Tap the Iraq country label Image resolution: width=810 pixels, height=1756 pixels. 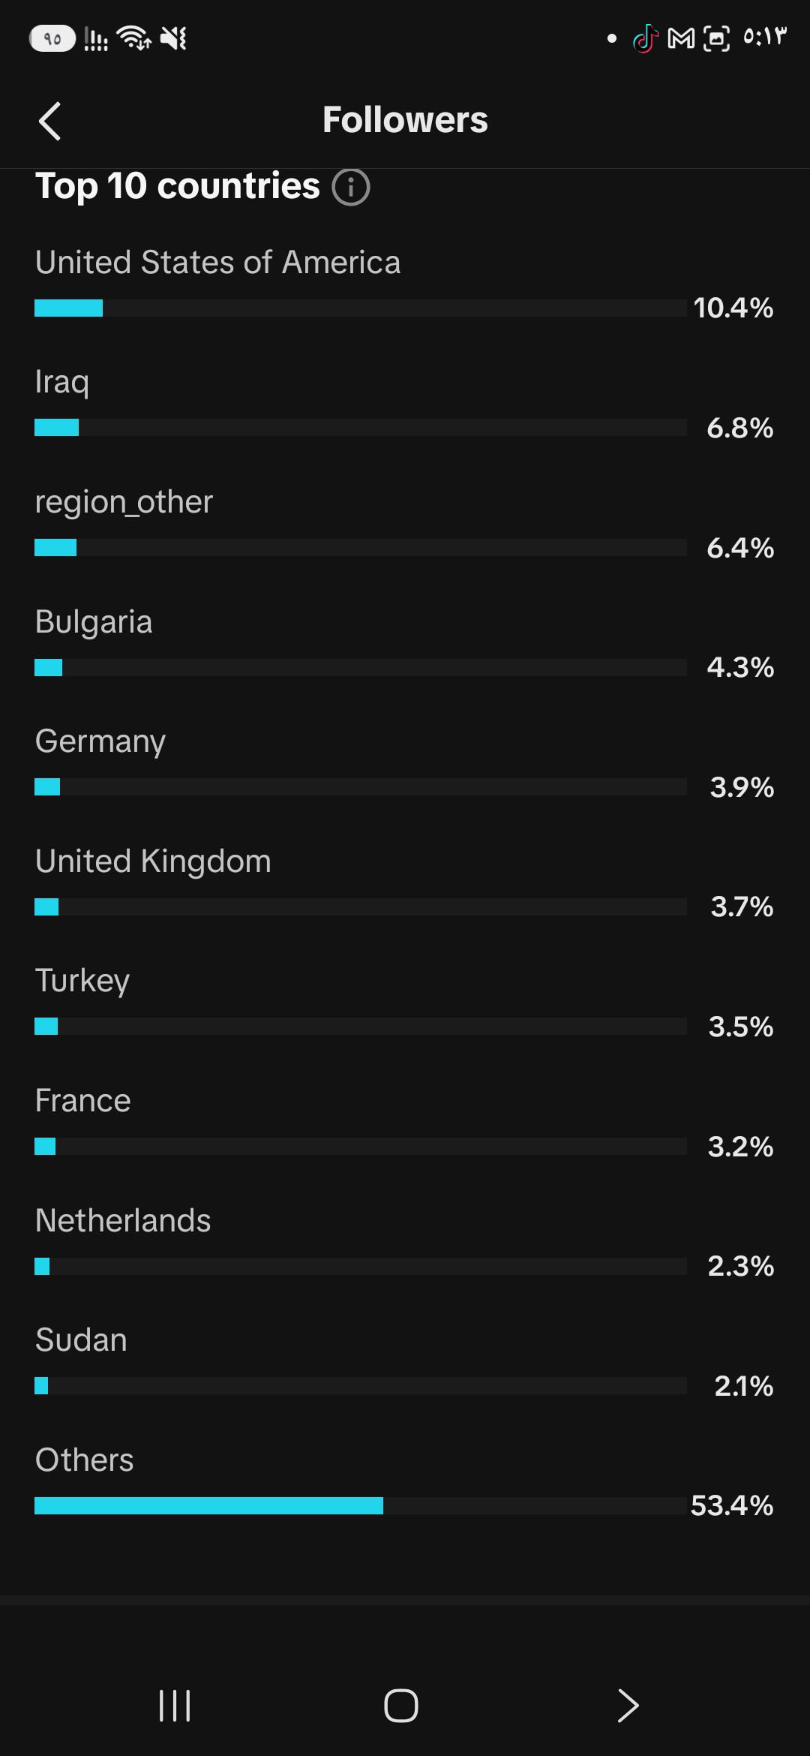click(62, 383)
